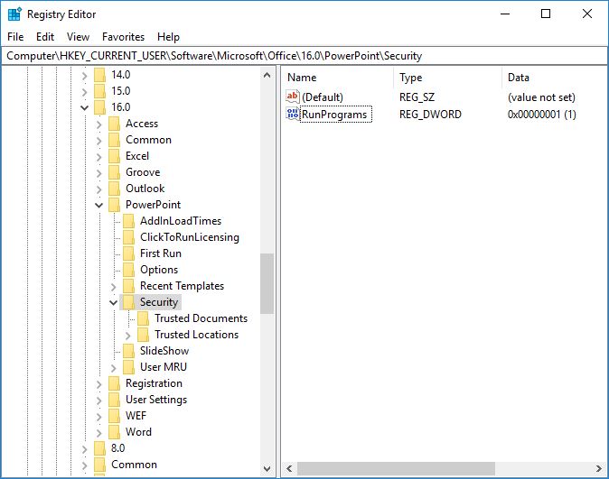Click the 0x00000001 (1) data cell
Screen dimensions: 609x479
pyautogui.click(x=541, y=115)
